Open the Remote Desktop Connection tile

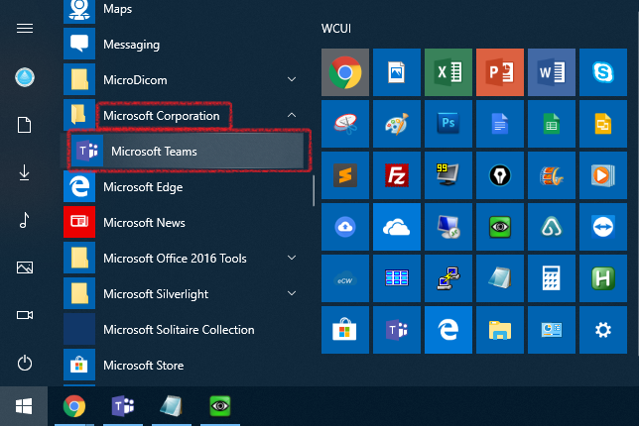(x=448, y=227)
